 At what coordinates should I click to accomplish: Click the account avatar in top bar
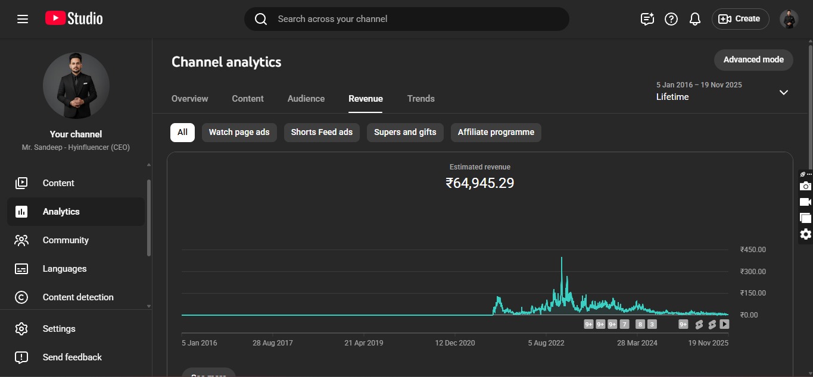point(789,19)
